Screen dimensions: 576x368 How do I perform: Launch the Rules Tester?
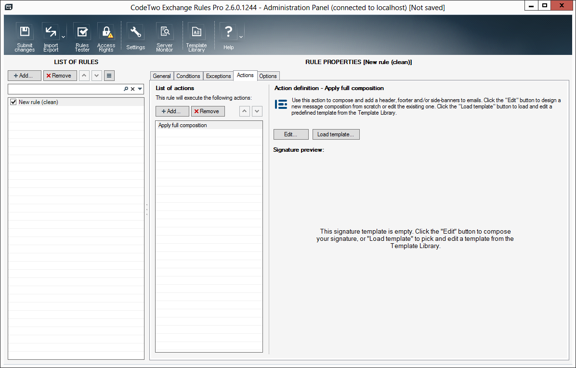click(82, 33)
